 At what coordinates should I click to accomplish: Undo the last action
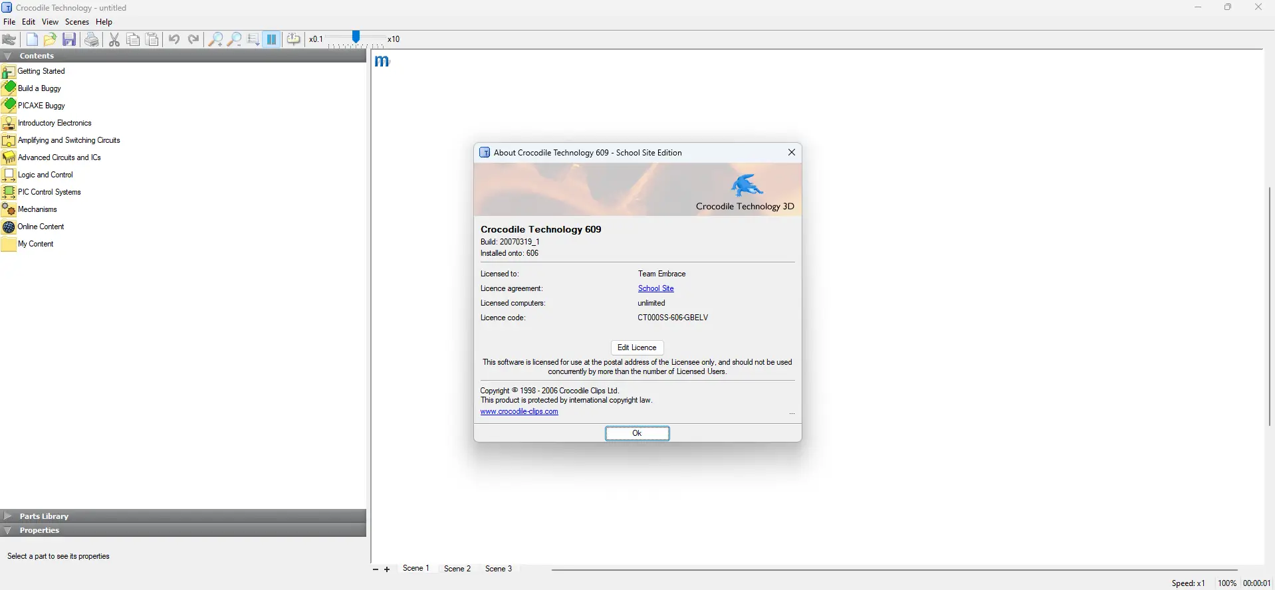(174, 39)
